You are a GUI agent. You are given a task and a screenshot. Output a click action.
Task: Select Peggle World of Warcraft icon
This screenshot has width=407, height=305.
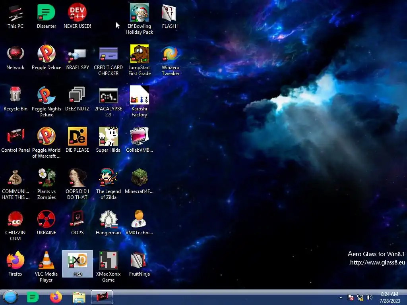(x=47, y=143)
